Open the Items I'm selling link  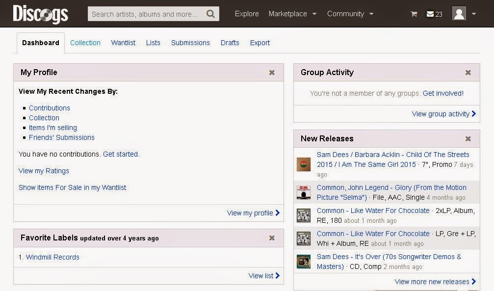(53, 128)
